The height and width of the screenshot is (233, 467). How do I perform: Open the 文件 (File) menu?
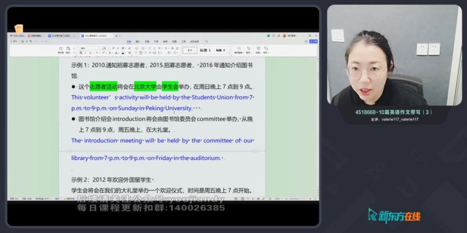point(14,41)
